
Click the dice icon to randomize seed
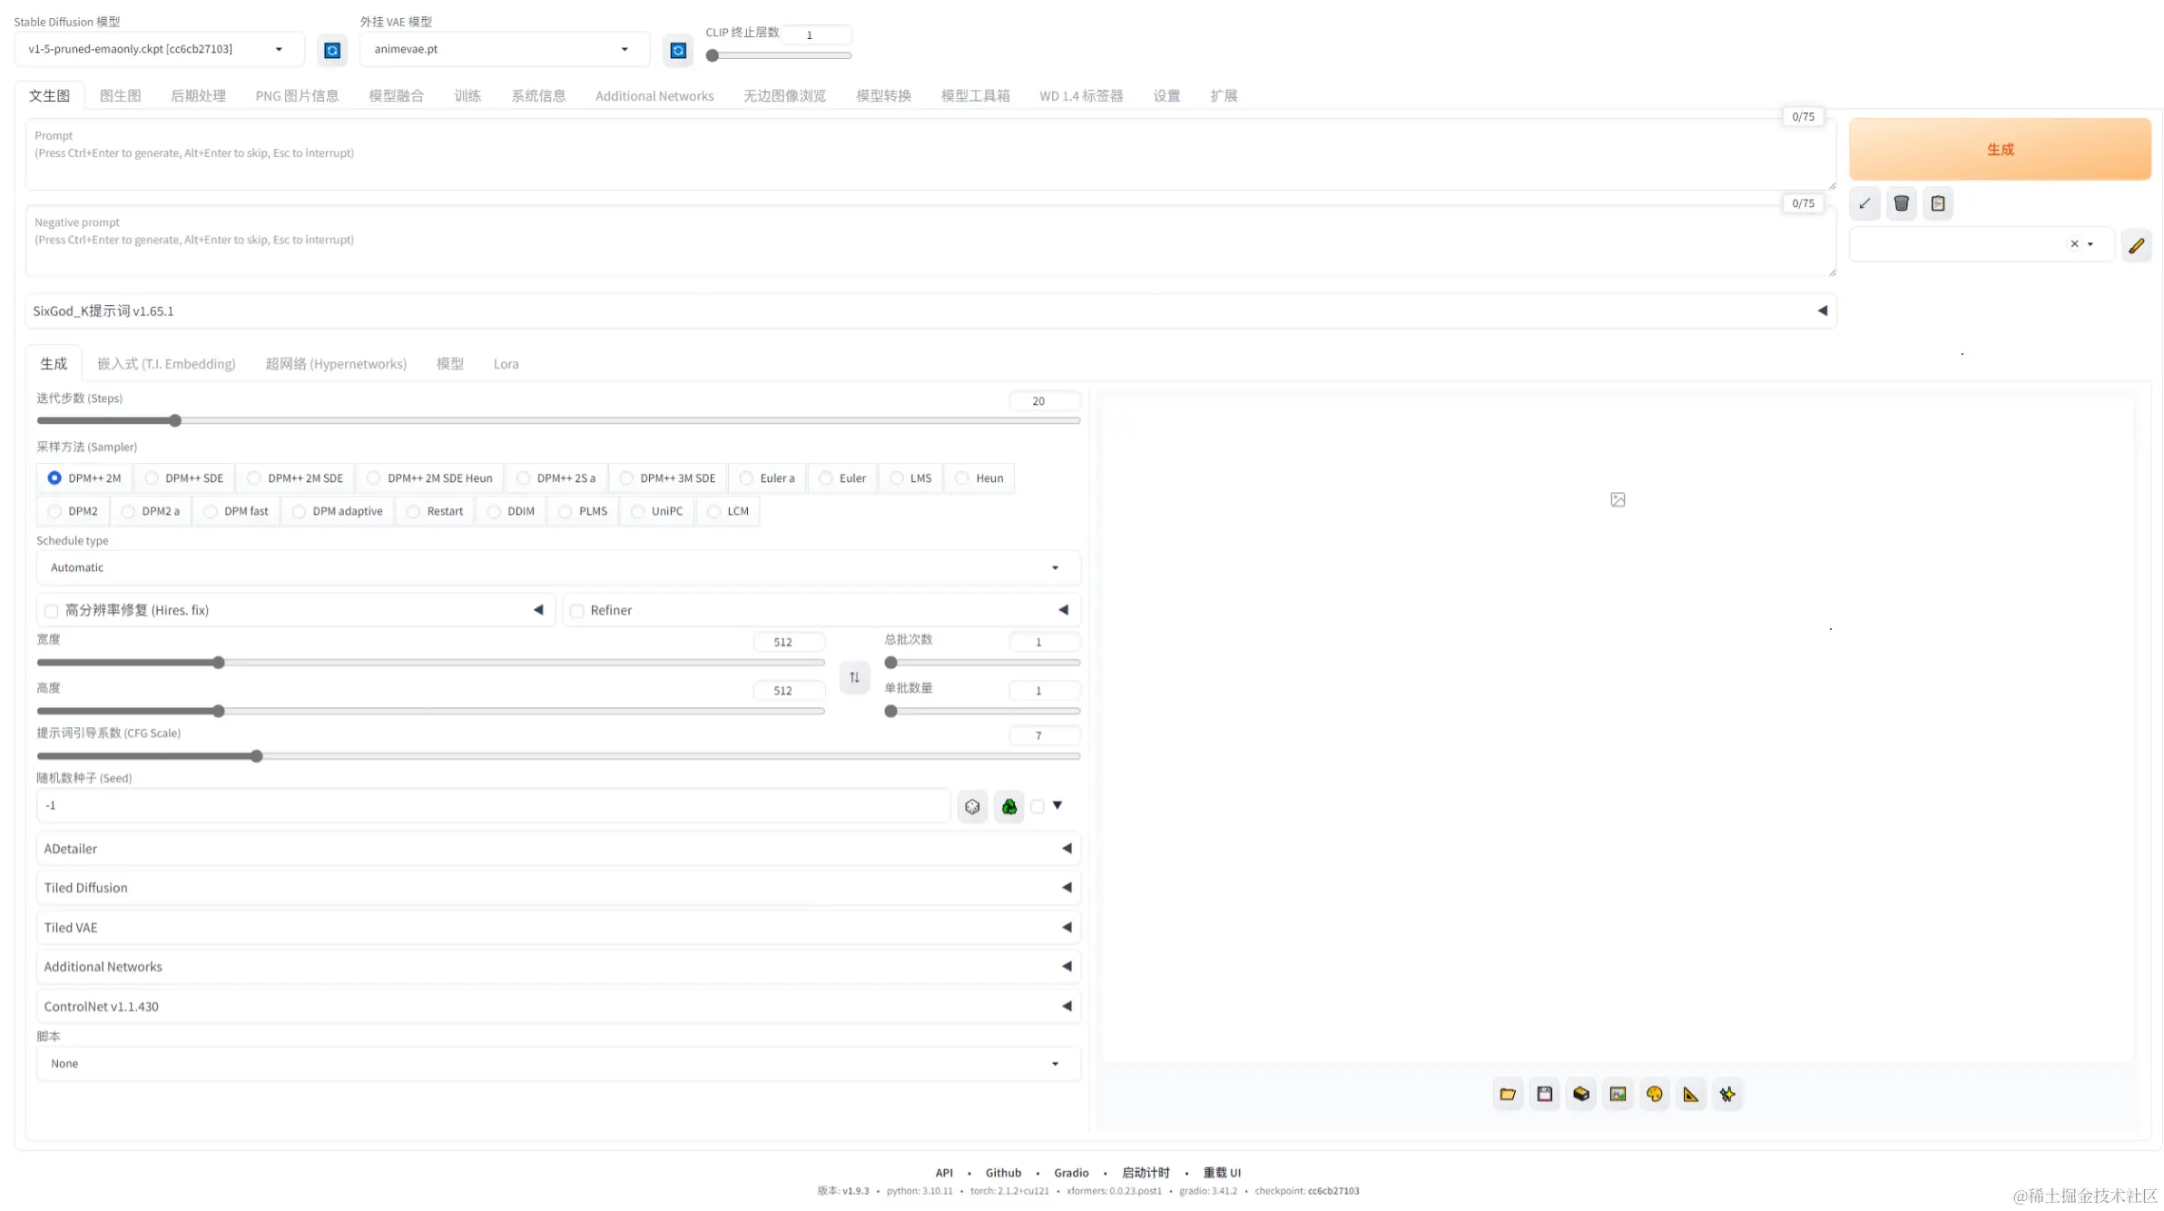click(x=972, y=806)
